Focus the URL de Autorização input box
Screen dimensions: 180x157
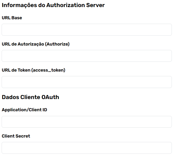click(87, 56)
